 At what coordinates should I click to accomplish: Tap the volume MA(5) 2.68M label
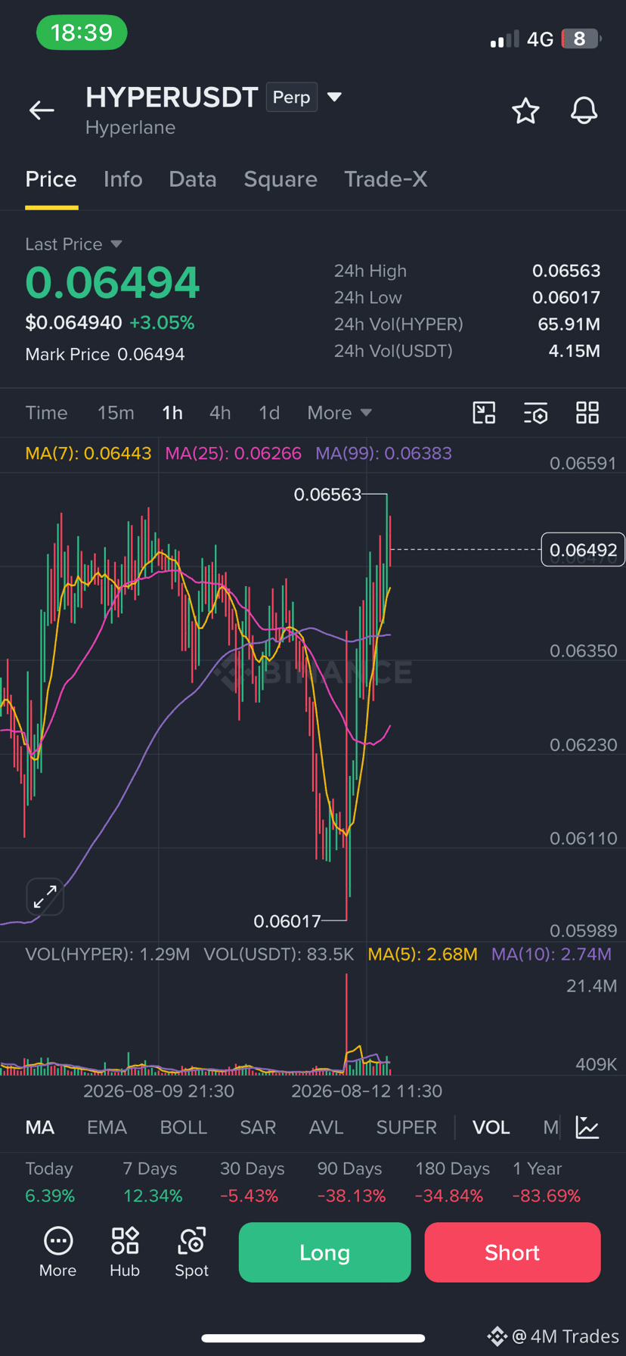coord(423,954)
